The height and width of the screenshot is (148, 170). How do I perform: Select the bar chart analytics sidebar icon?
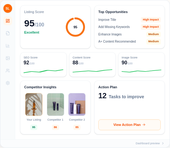coord(8,46)
